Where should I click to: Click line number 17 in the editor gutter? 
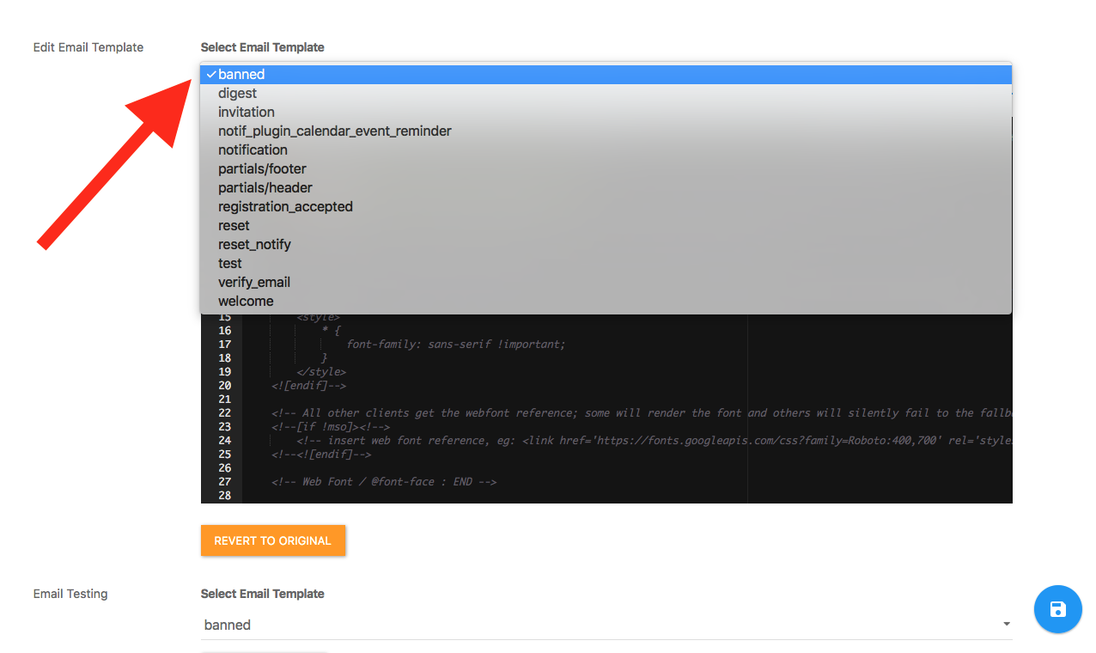click(223, 344)
